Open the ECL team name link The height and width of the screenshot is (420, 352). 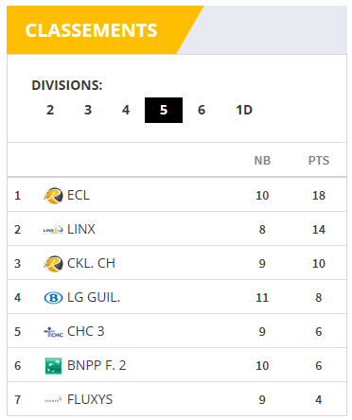point(79,195)
